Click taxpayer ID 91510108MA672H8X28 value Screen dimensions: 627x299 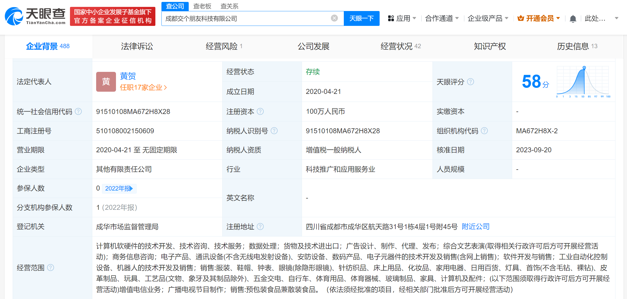click(x=343, y=131)
